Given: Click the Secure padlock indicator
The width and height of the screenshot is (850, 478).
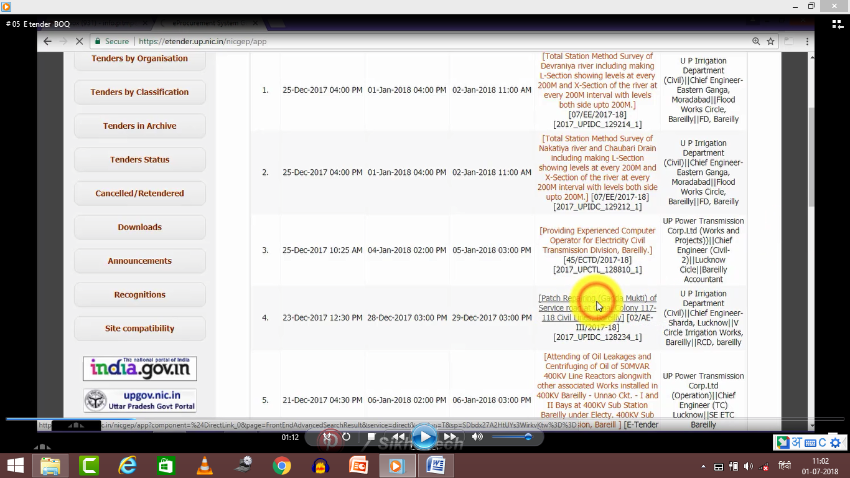Looking at the screenshot, I should (111, 41).
